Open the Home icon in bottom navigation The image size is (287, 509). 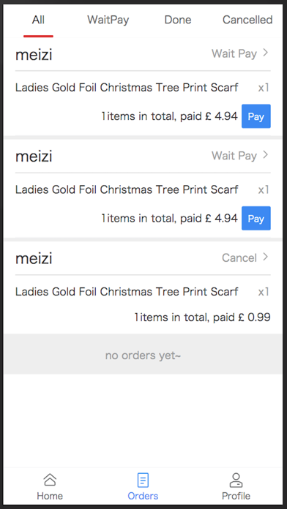tap(50, 480)
